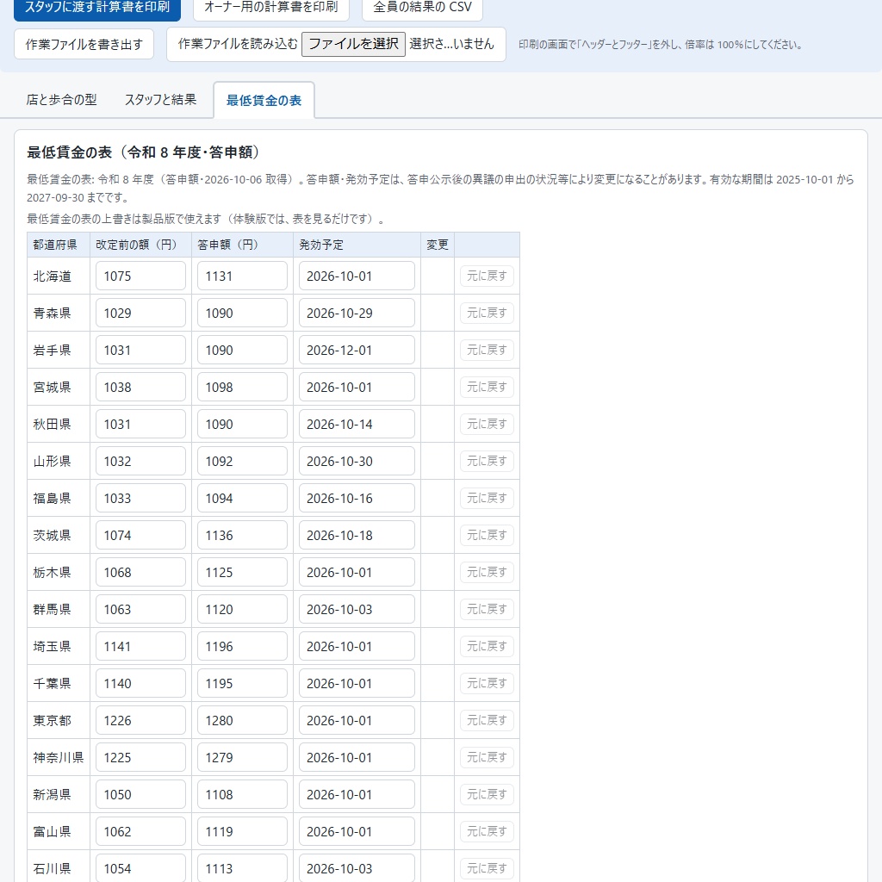Click 発効予定 column header

click(357, 245)
